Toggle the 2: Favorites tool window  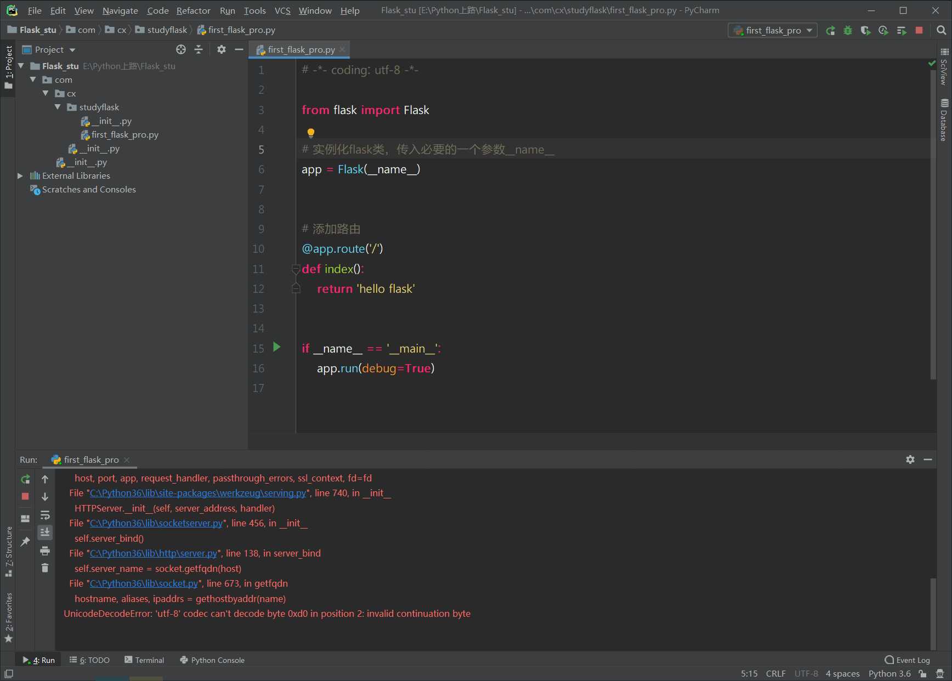click(x=8, y=617)
